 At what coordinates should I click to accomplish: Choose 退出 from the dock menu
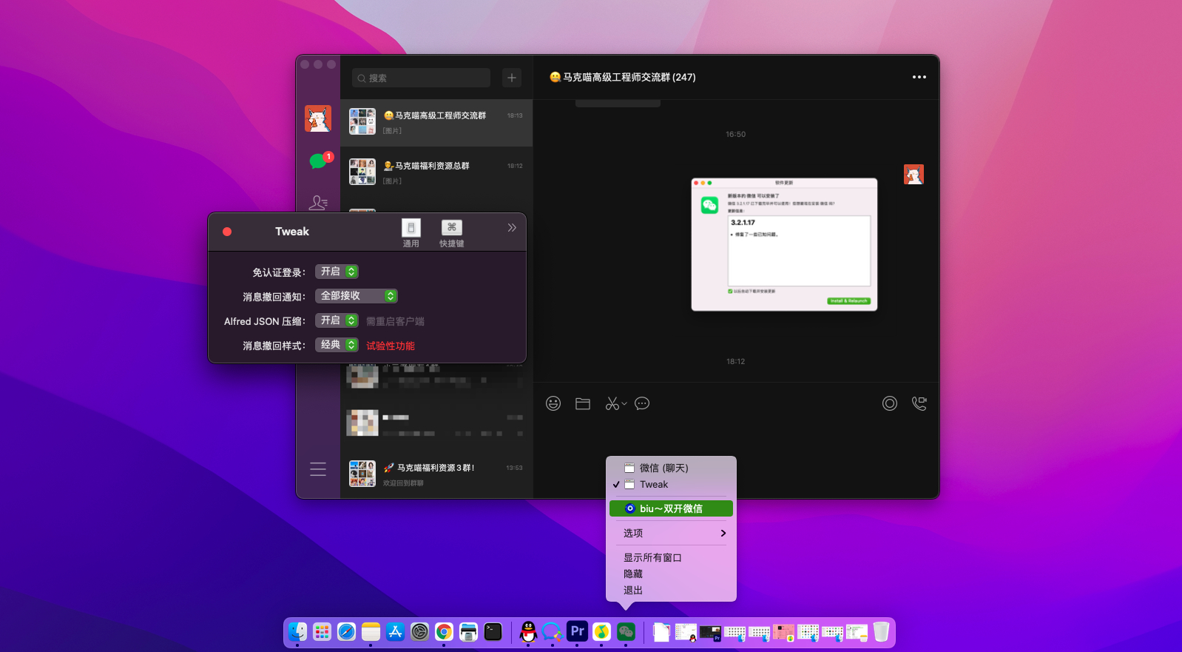pos(633,590)
